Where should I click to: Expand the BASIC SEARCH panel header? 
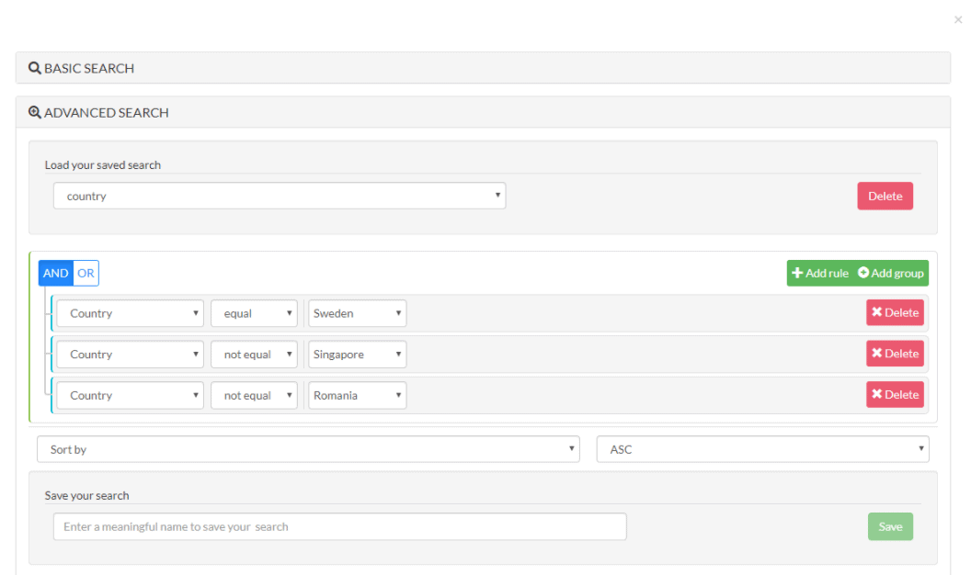483,68
